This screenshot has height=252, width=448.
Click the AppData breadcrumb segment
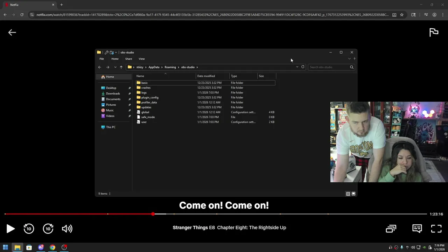(x=154, y=67)
